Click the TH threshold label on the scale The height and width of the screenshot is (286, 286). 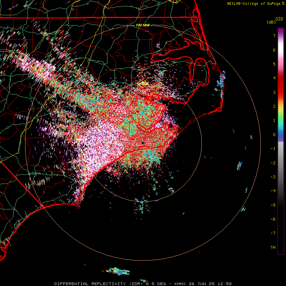[273, 248]
